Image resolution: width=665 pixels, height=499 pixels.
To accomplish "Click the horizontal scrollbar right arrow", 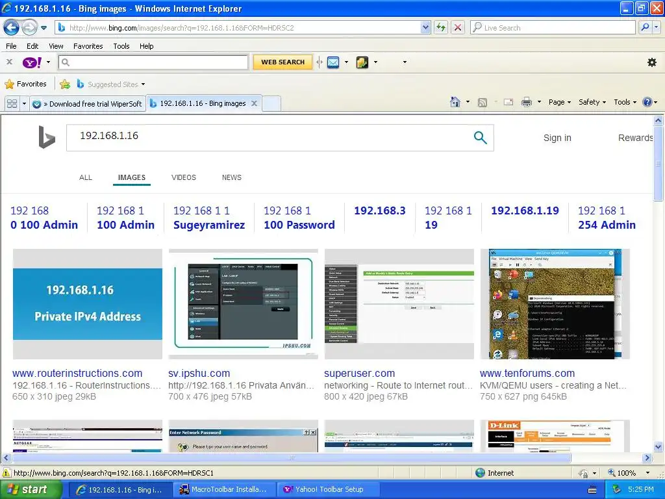I will coord(647,458).
